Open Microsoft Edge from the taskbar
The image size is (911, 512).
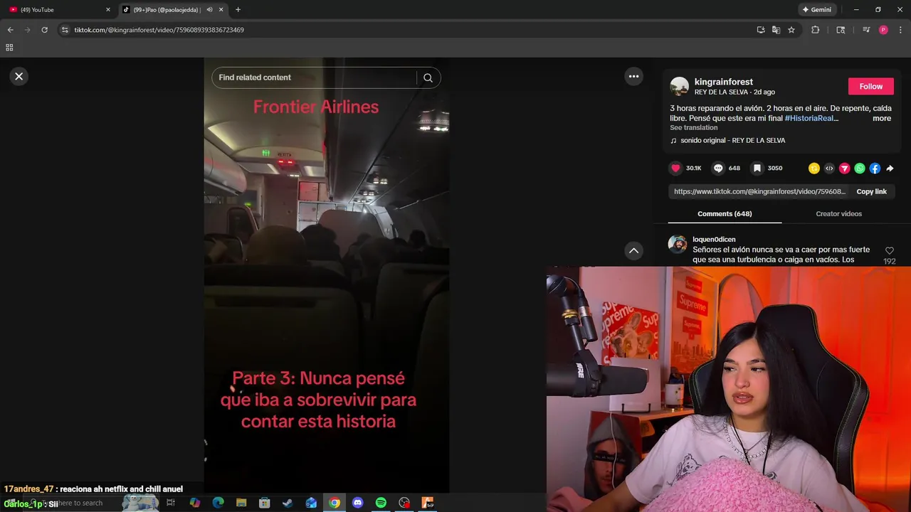point(218,503)
